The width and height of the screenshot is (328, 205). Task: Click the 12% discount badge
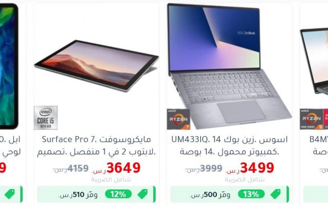point(118,194)
